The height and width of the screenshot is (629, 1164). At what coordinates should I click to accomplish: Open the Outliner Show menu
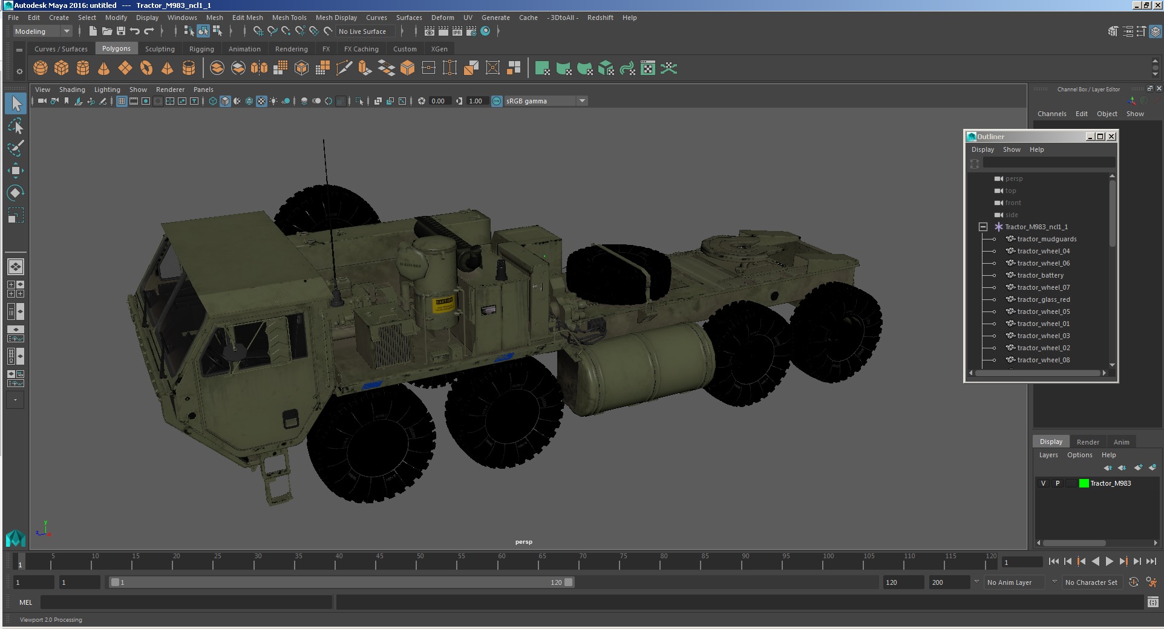(x=1012, y=149)
